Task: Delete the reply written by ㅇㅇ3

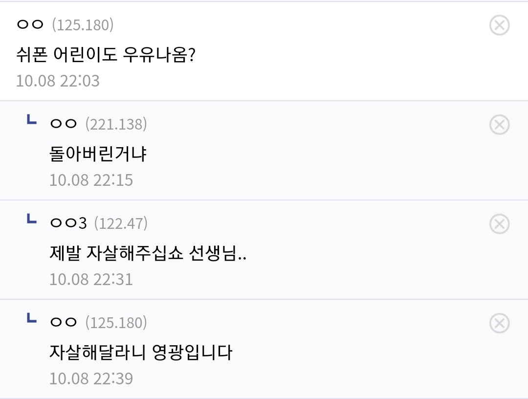Action: pos(499,223)
